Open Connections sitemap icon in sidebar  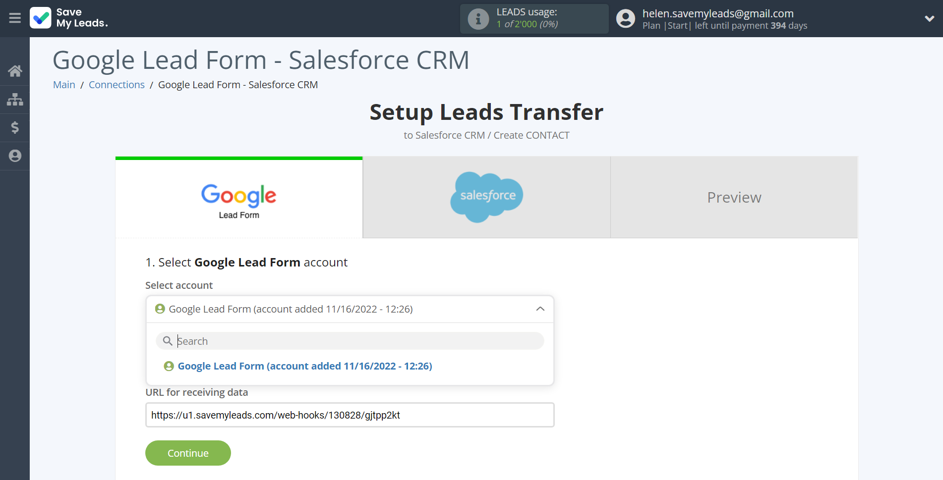point(15,100)
